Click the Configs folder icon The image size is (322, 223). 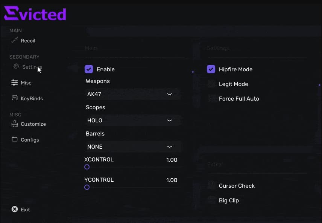click(x=15, y=139)
